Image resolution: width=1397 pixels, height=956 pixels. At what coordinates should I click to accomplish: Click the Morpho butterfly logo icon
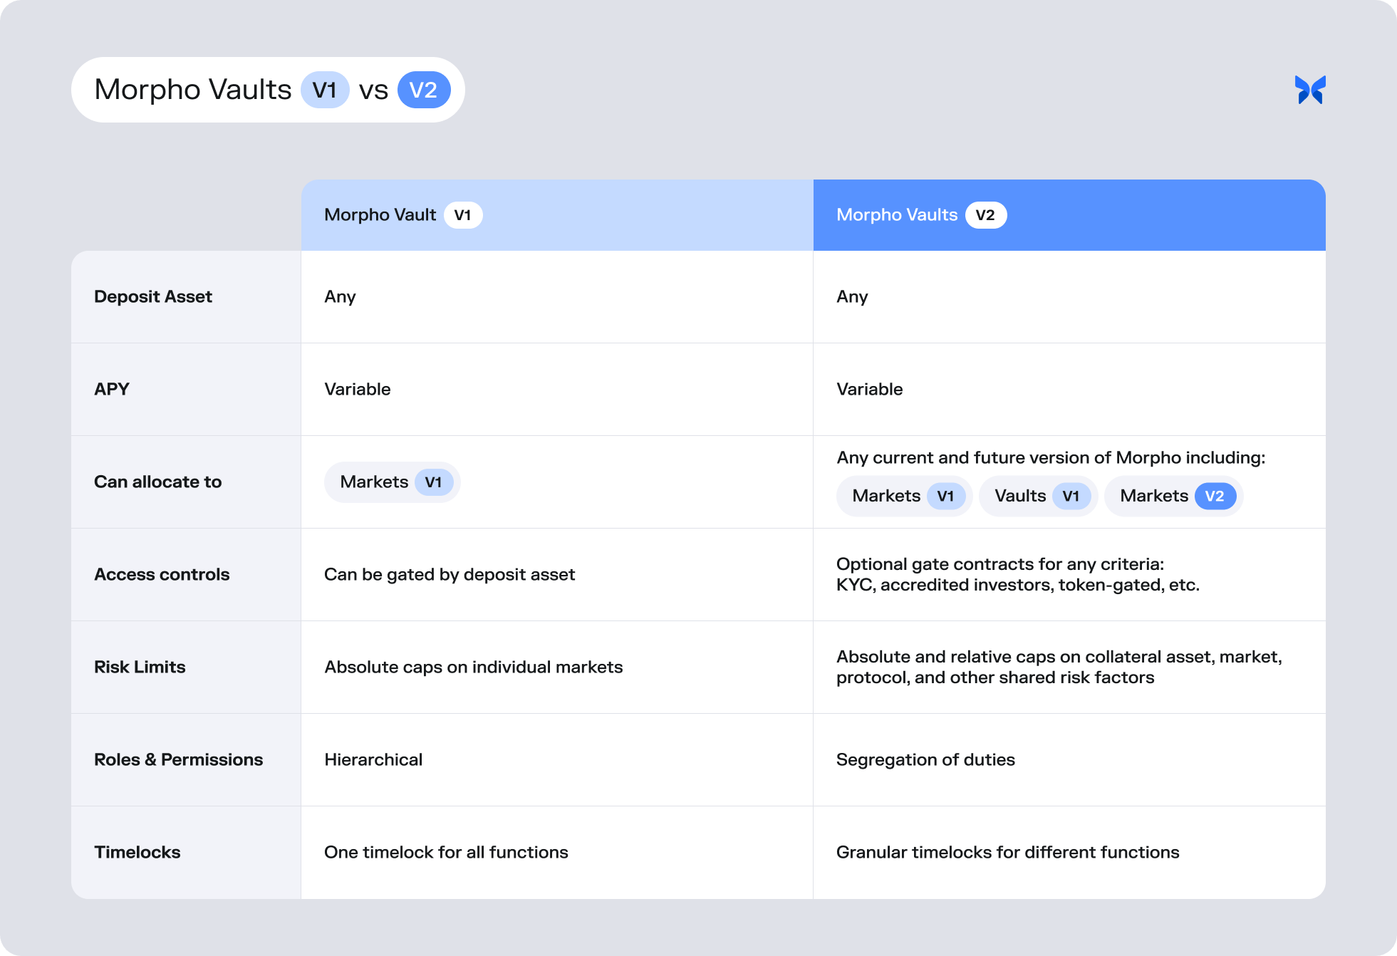[x=1309, y=90]
